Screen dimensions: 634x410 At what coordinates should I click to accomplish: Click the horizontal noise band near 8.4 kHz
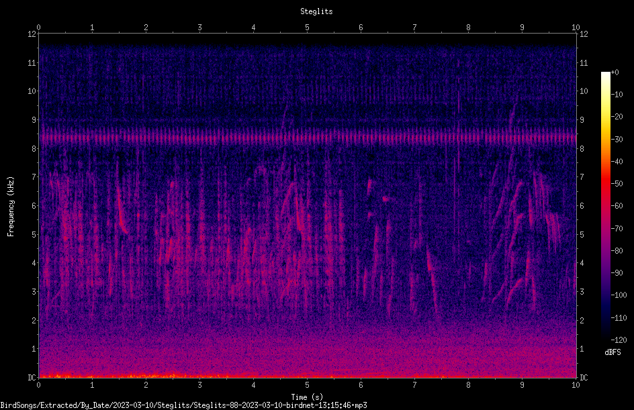tap(308, 138)
